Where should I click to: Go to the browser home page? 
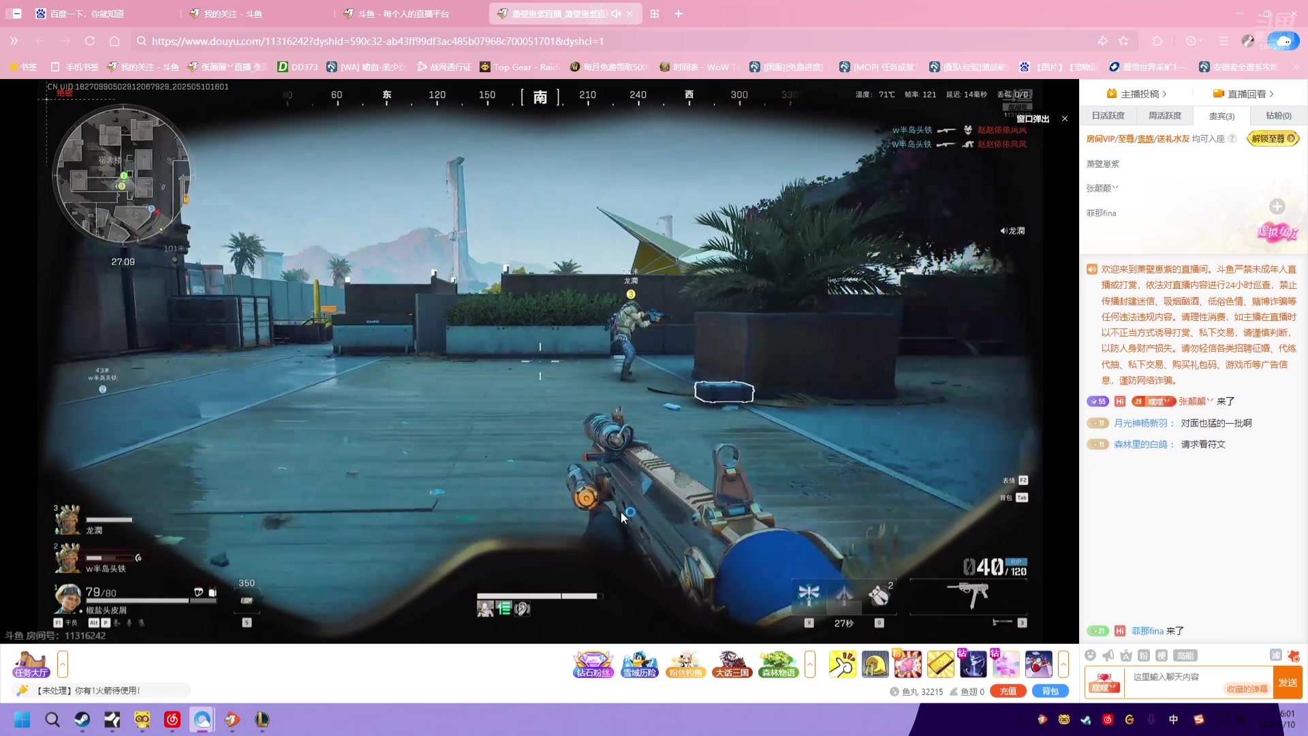point(114,41)
